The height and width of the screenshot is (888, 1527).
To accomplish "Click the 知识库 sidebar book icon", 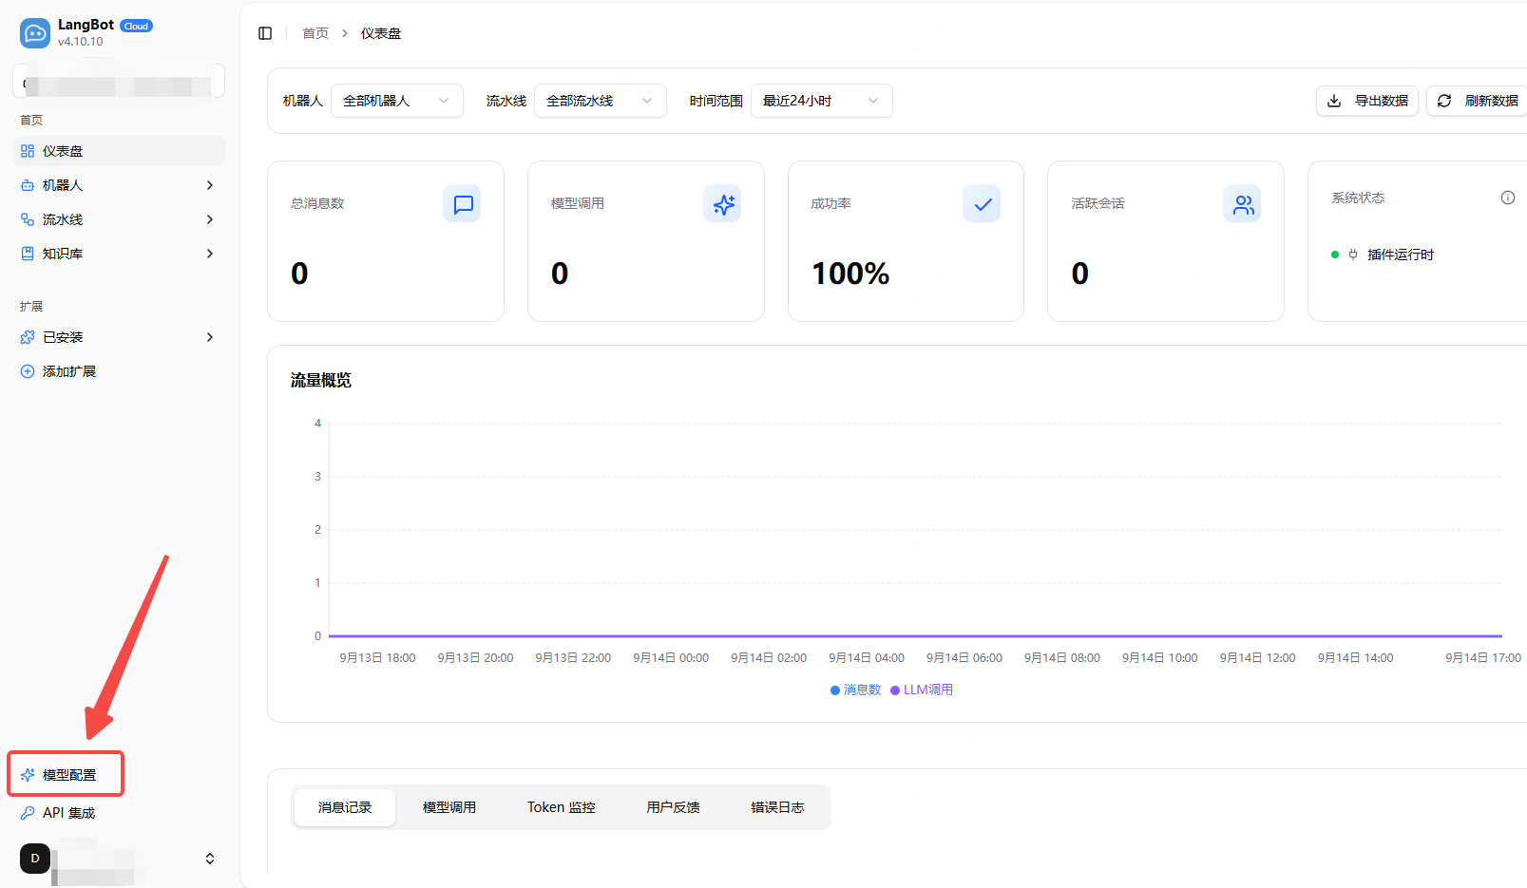I will 28,254.
